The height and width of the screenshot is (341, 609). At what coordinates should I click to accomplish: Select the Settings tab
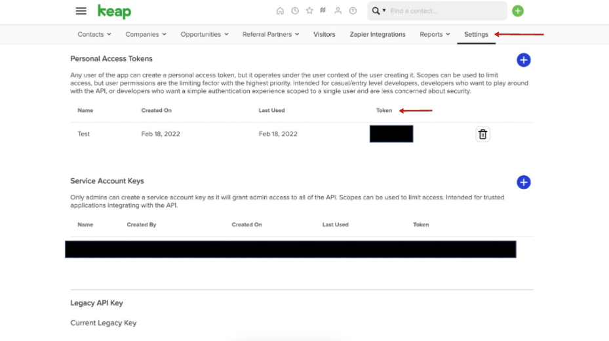point(476,34)
